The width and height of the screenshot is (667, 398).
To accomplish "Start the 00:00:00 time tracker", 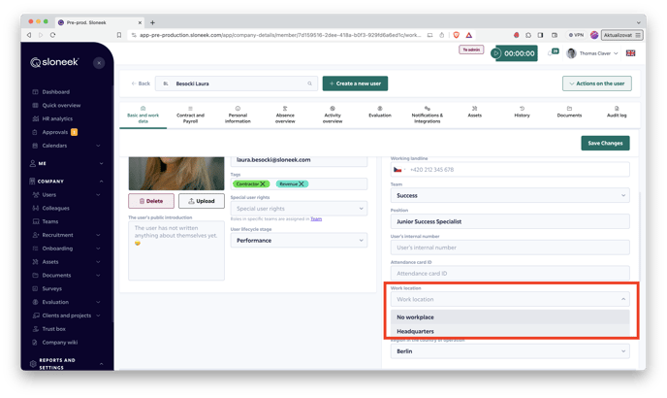I will 496,53.
